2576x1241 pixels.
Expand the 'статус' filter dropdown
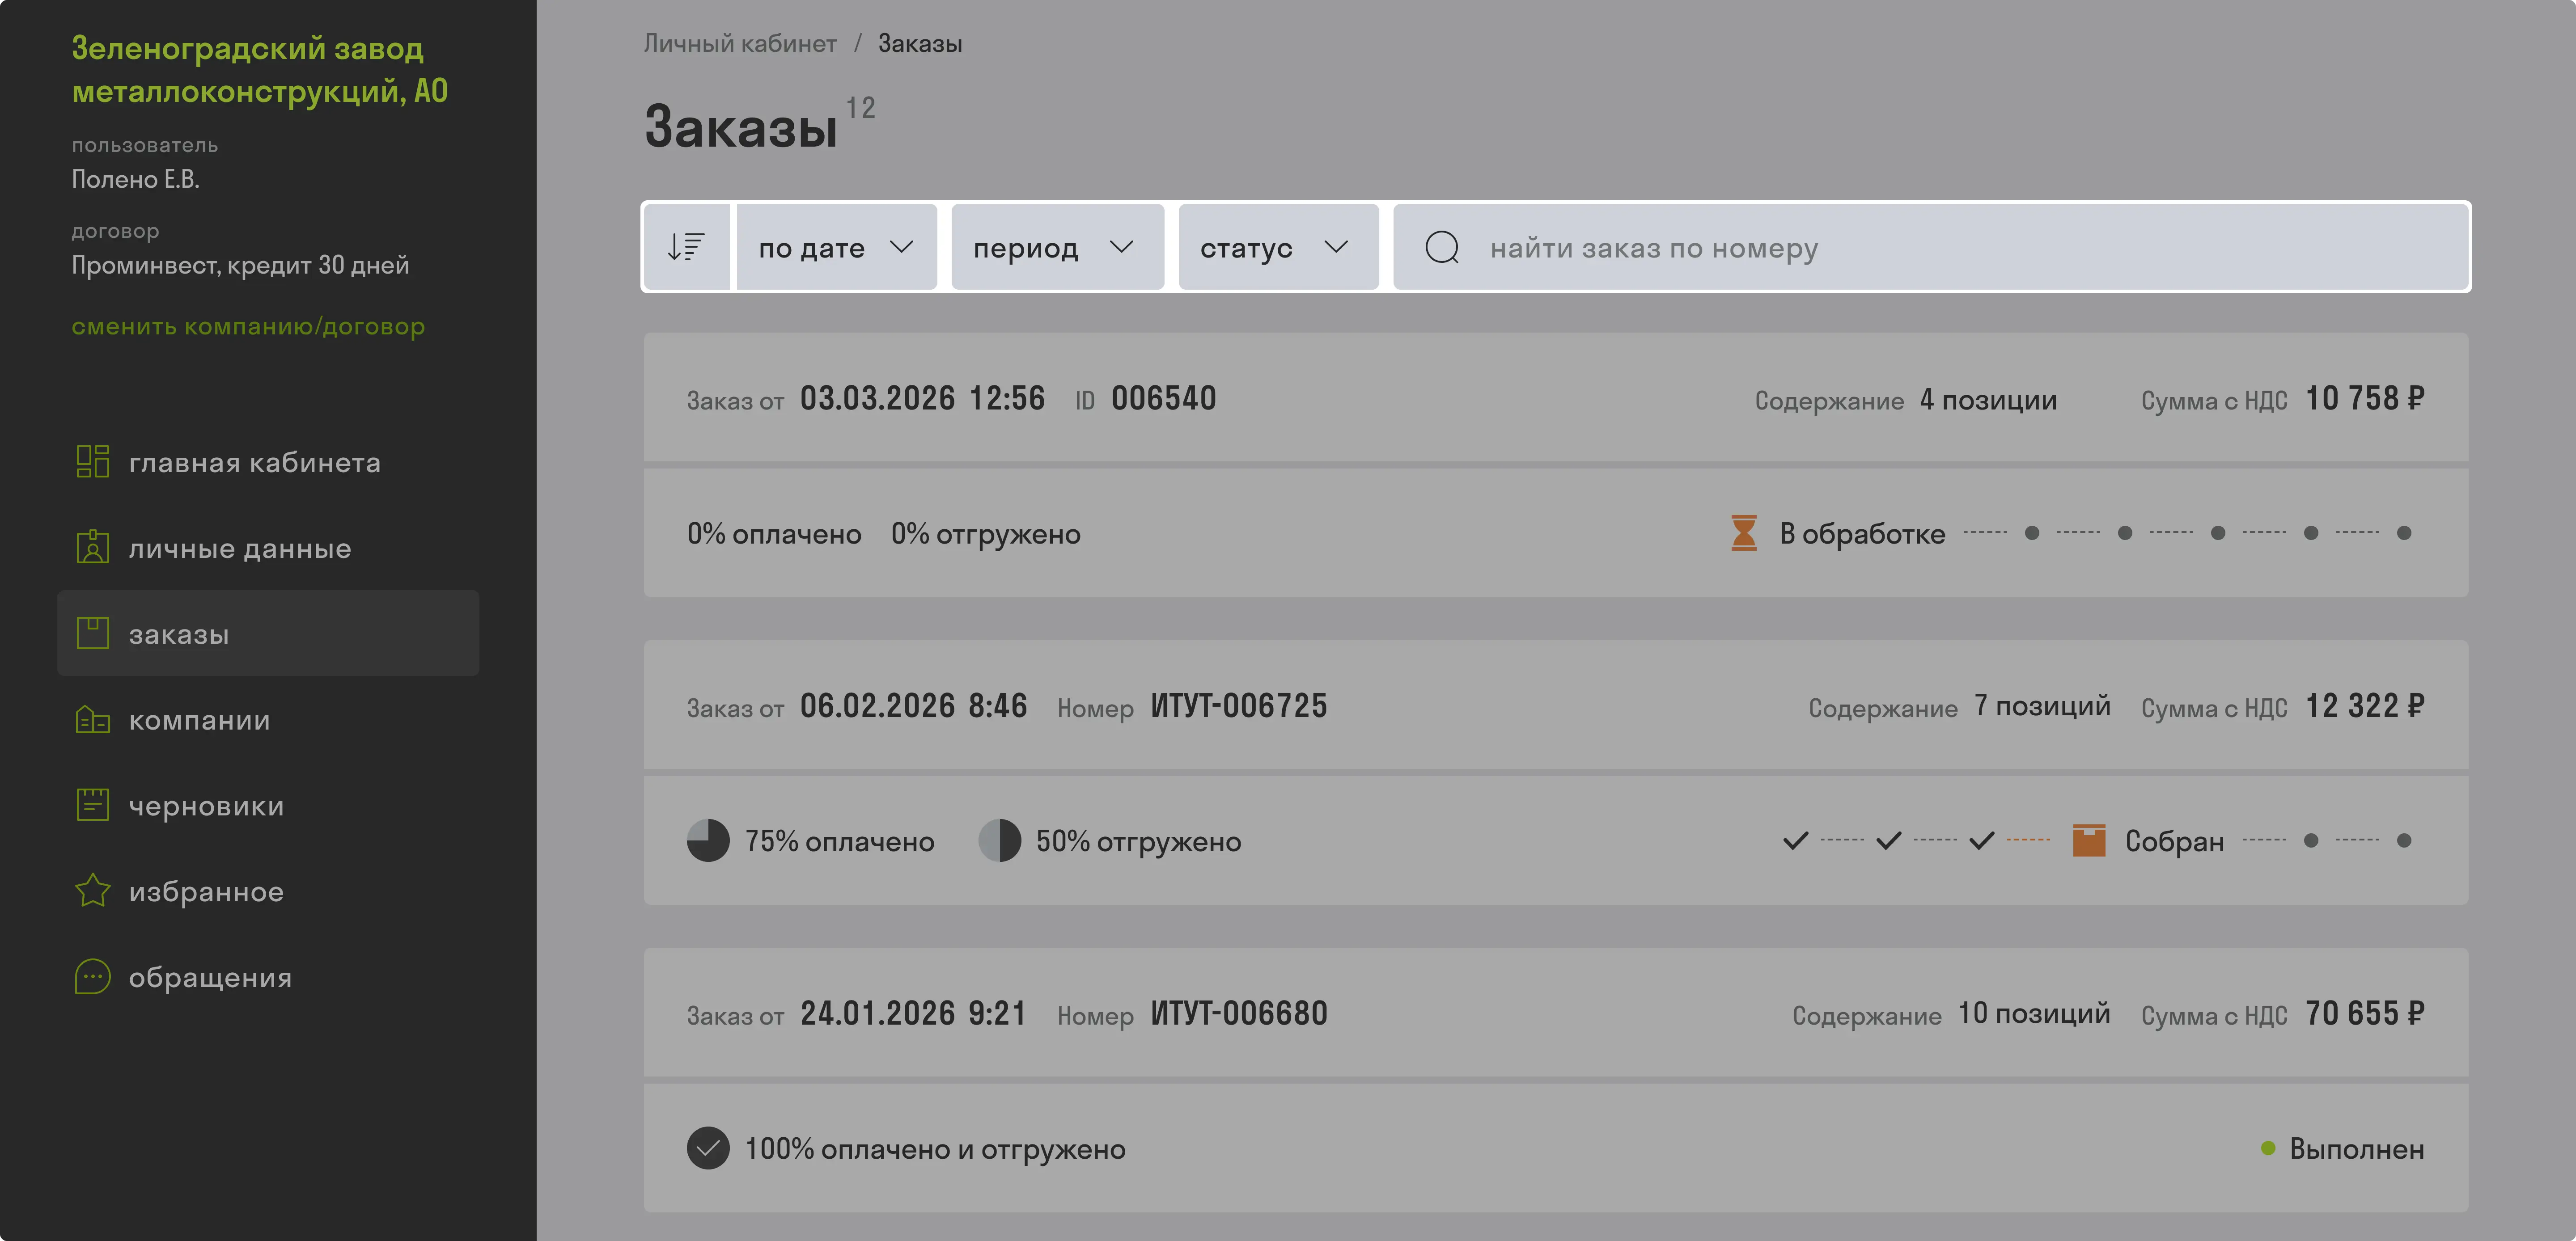click(x=1278, y=247)
